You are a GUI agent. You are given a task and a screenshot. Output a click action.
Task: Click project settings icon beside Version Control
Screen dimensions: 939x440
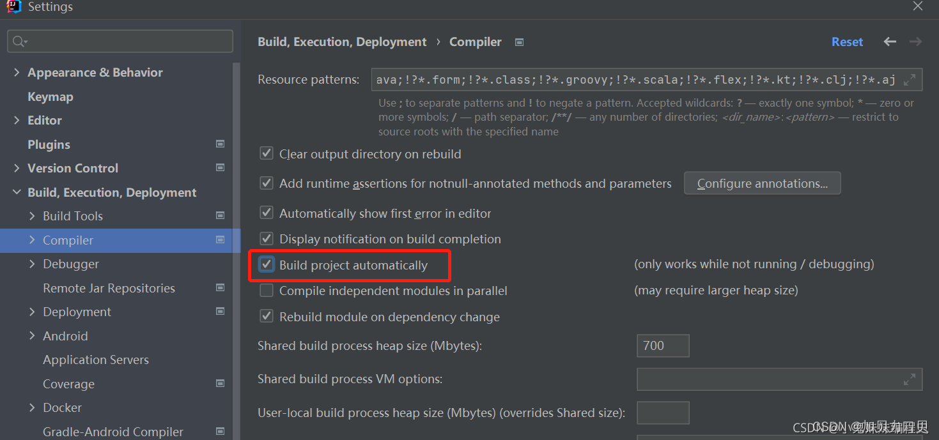(x=221, y=168)
